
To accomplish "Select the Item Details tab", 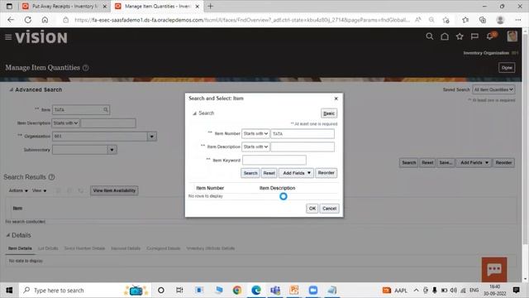I will [x=20, y=248].
